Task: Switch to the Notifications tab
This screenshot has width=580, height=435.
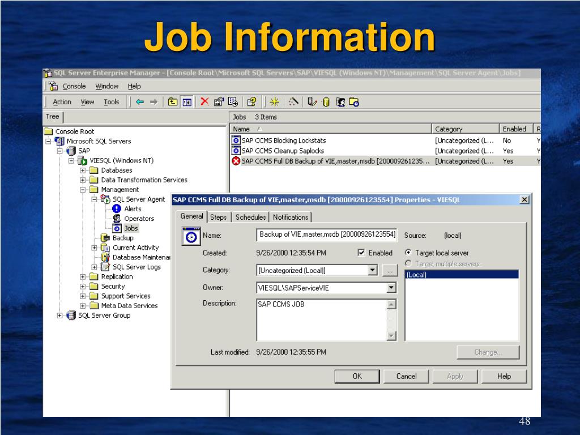Action: coord(291,217)
